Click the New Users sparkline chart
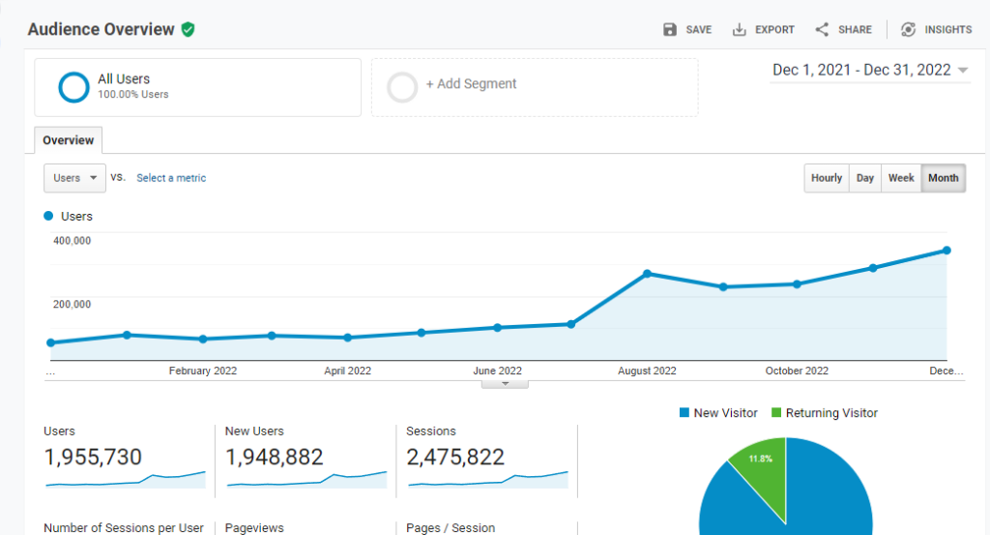 (306, 480)
